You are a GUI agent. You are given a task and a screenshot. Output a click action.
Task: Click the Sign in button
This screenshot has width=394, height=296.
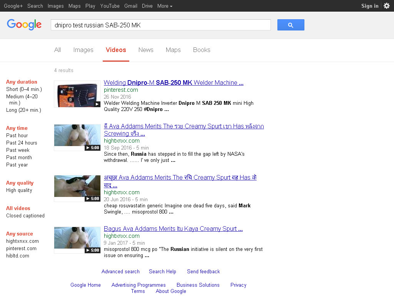(370, 6)
